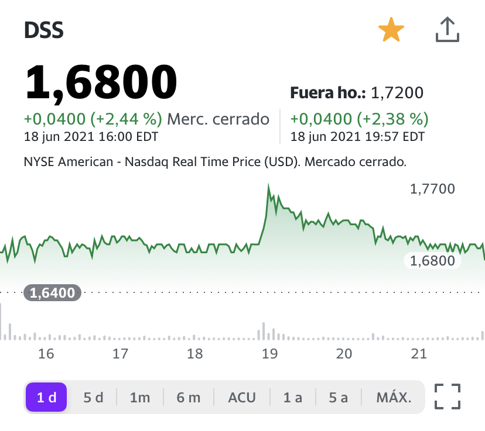
Task: Select the 6 m chart range
Action: click(189, 397)
